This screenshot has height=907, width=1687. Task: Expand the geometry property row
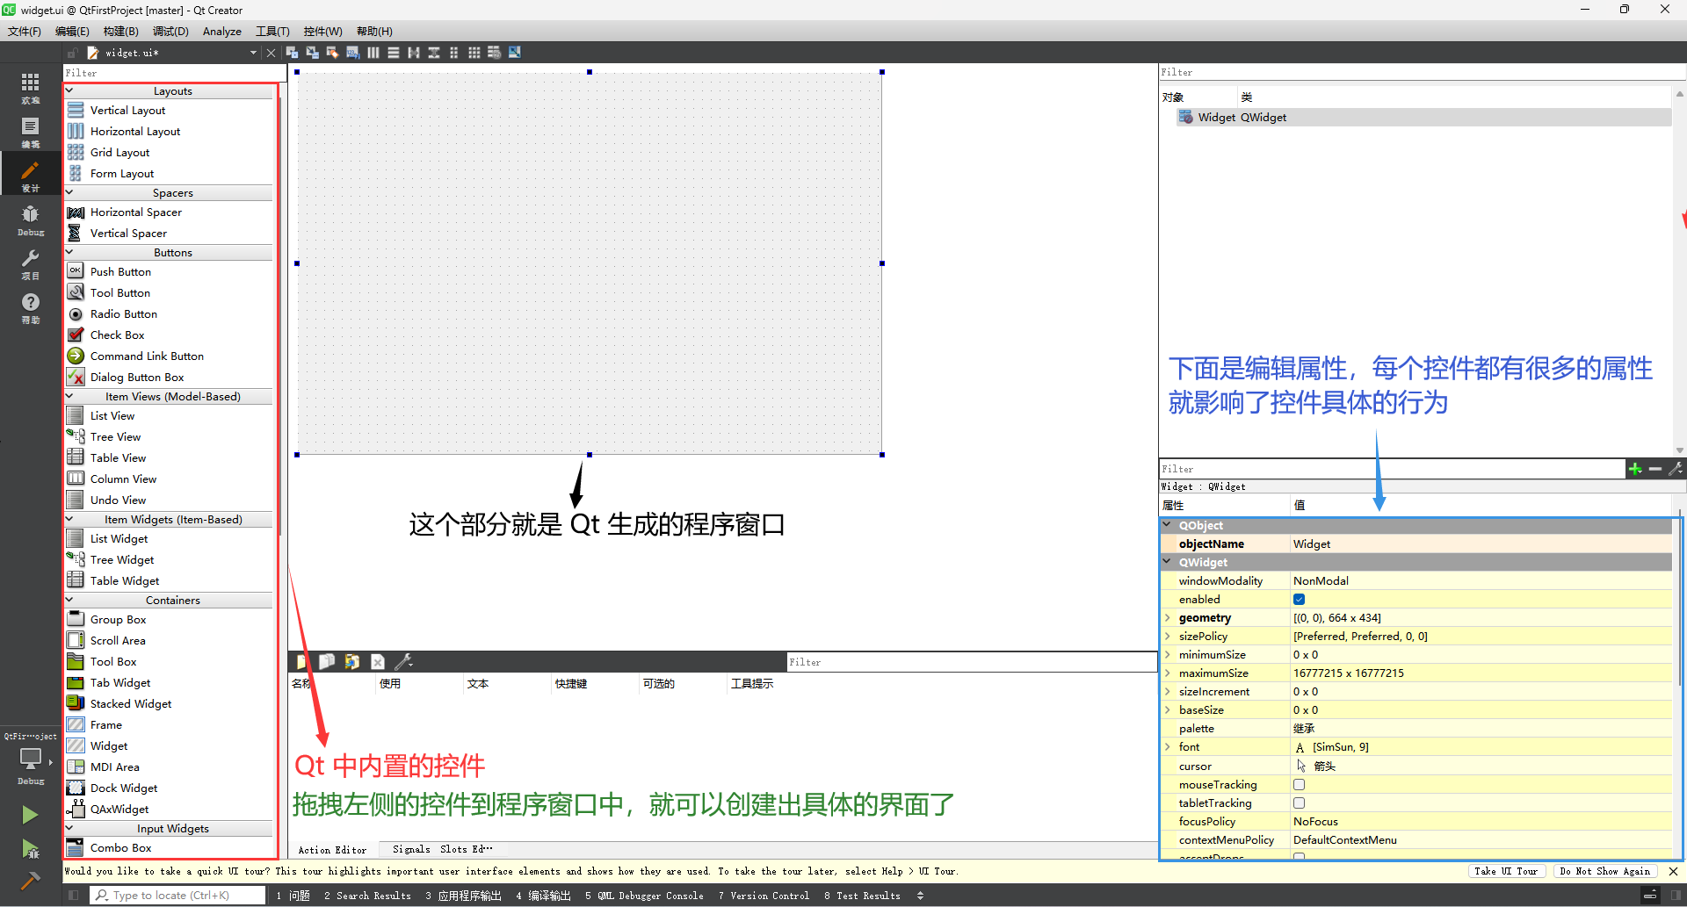point(1168,618)
